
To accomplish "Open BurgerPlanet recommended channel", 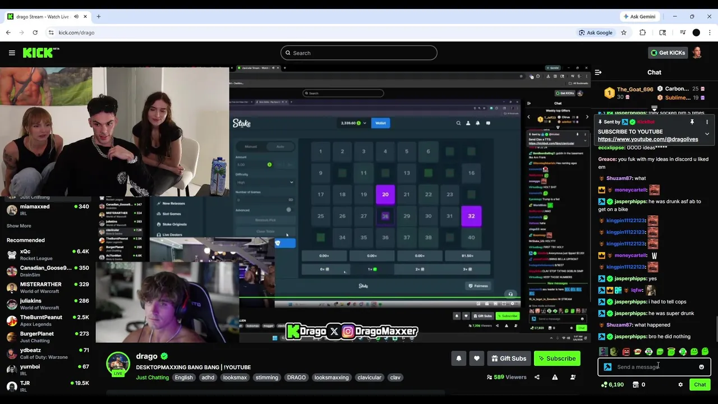I will pyautogui.click(x=48, y=337).
